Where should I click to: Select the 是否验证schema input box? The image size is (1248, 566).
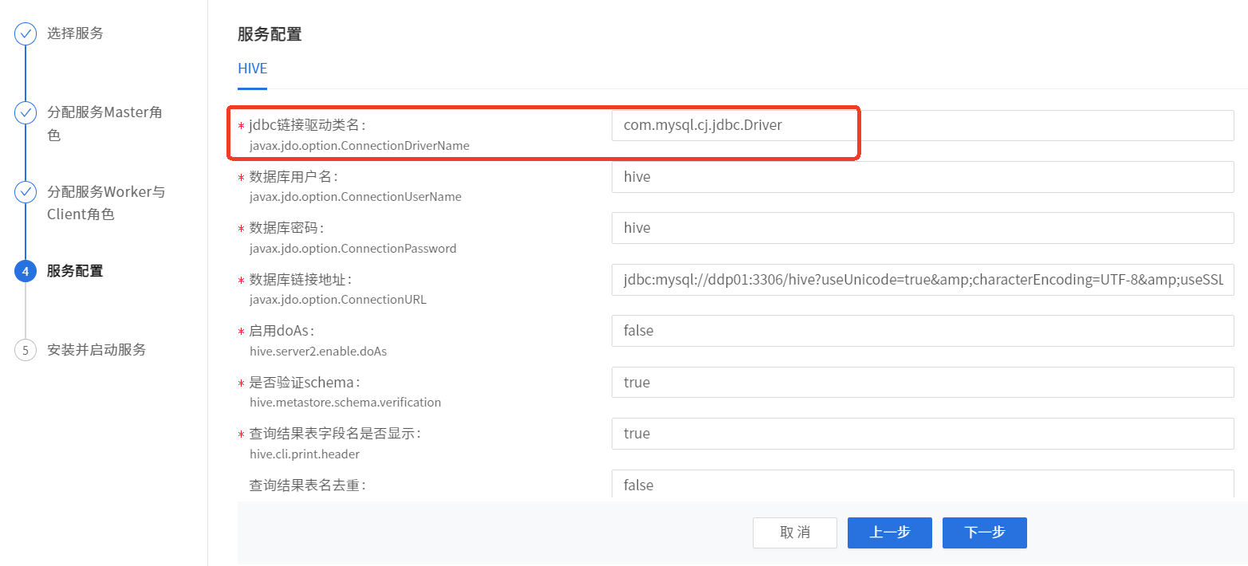click(x=922, y=383)
